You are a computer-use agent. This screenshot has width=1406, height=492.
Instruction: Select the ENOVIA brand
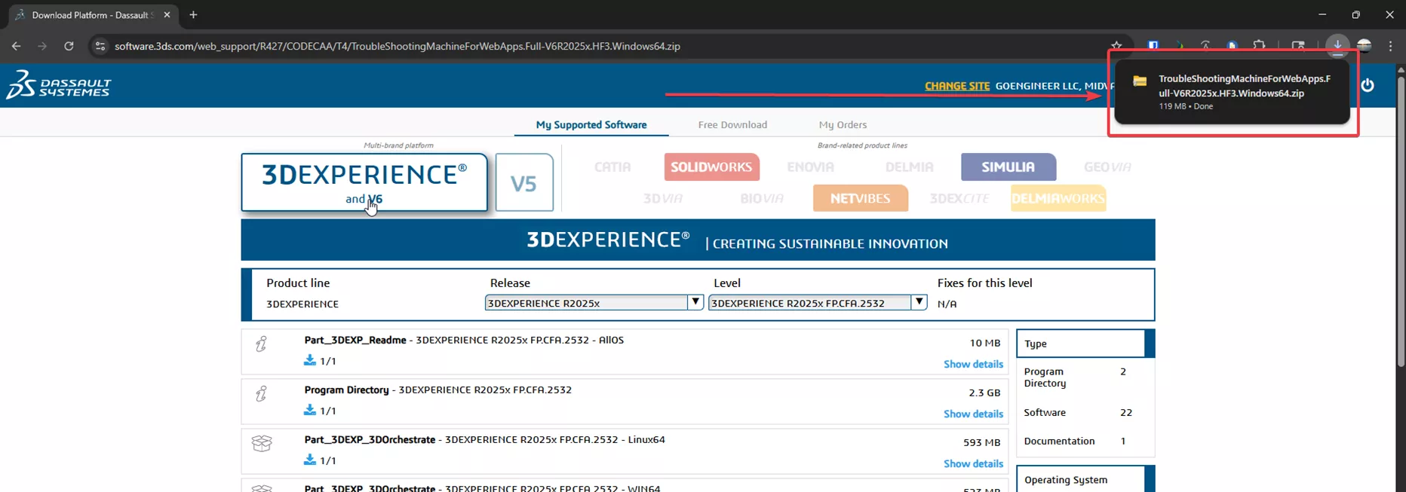[811, 167]
